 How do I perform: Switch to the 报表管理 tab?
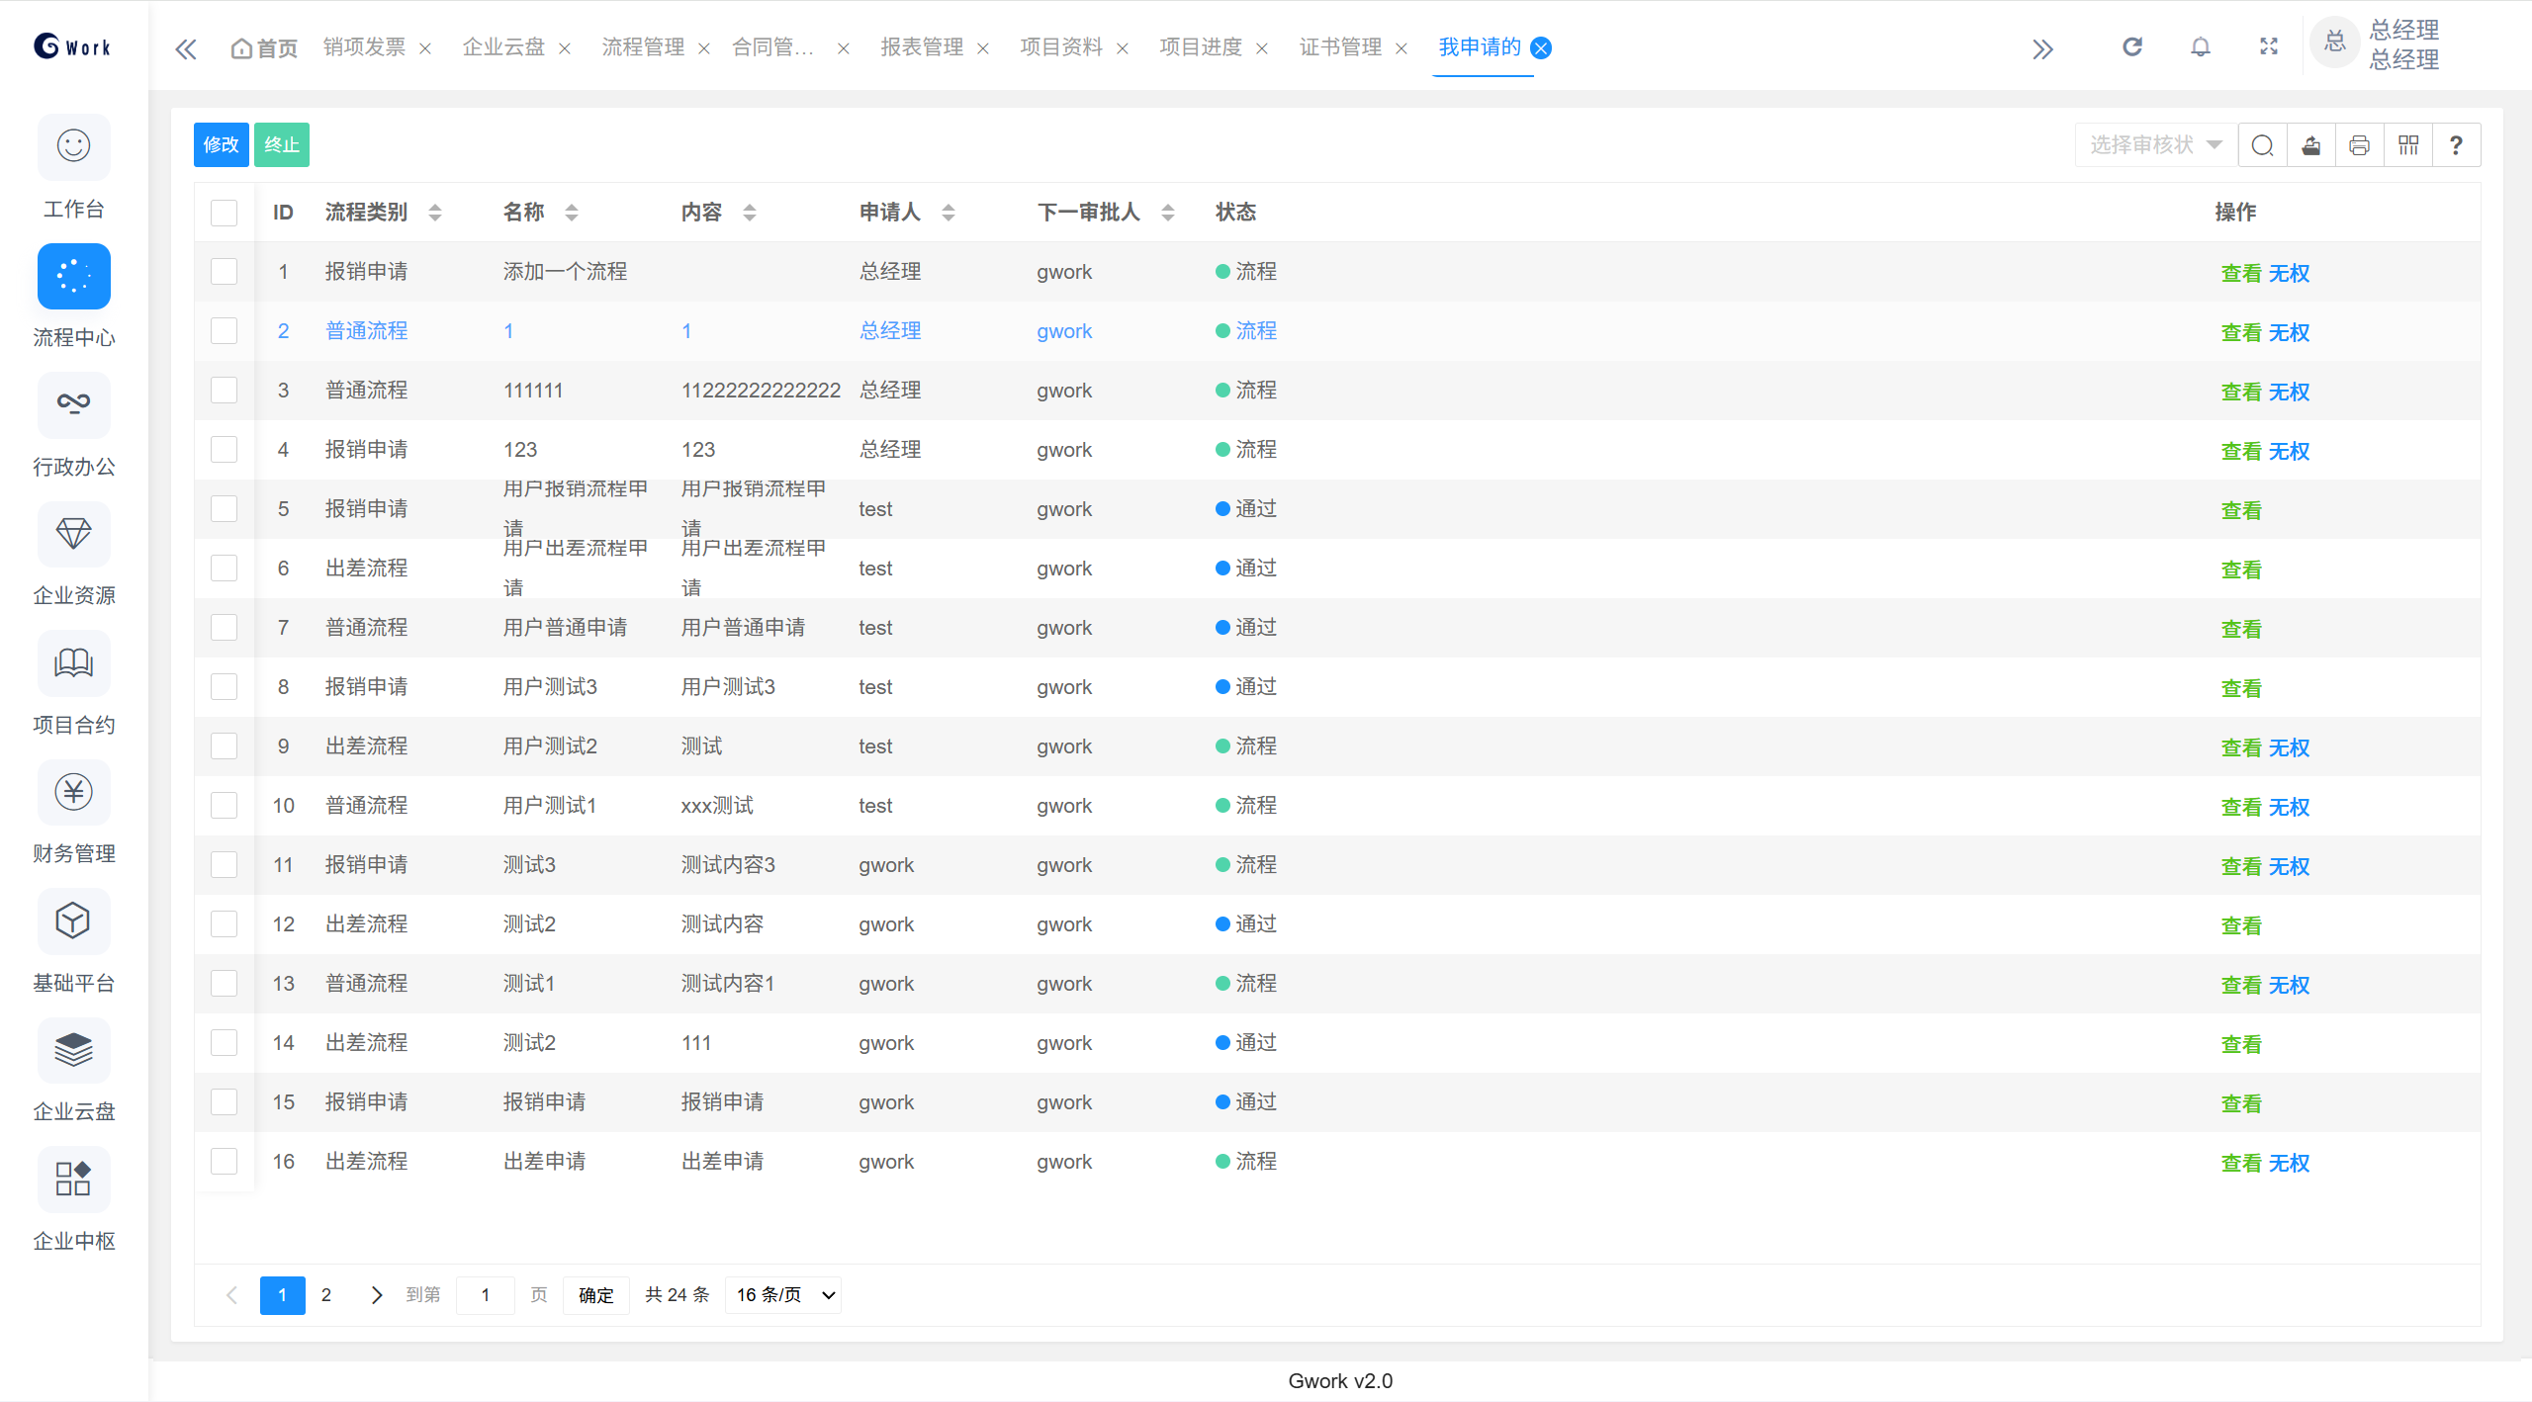coord(922,46)
